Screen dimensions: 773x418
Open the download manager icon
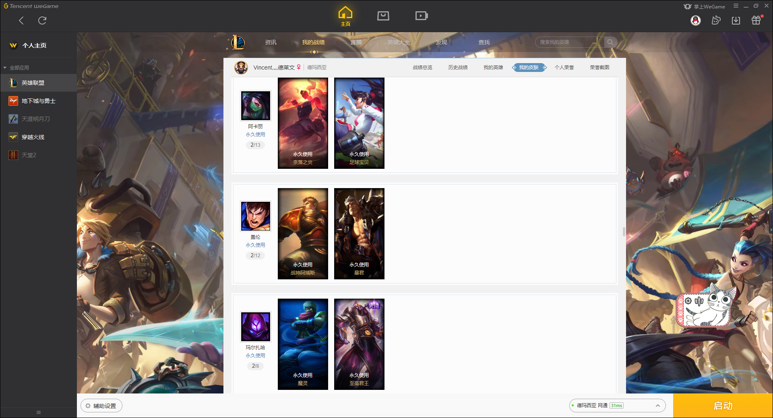coord(736,20)
